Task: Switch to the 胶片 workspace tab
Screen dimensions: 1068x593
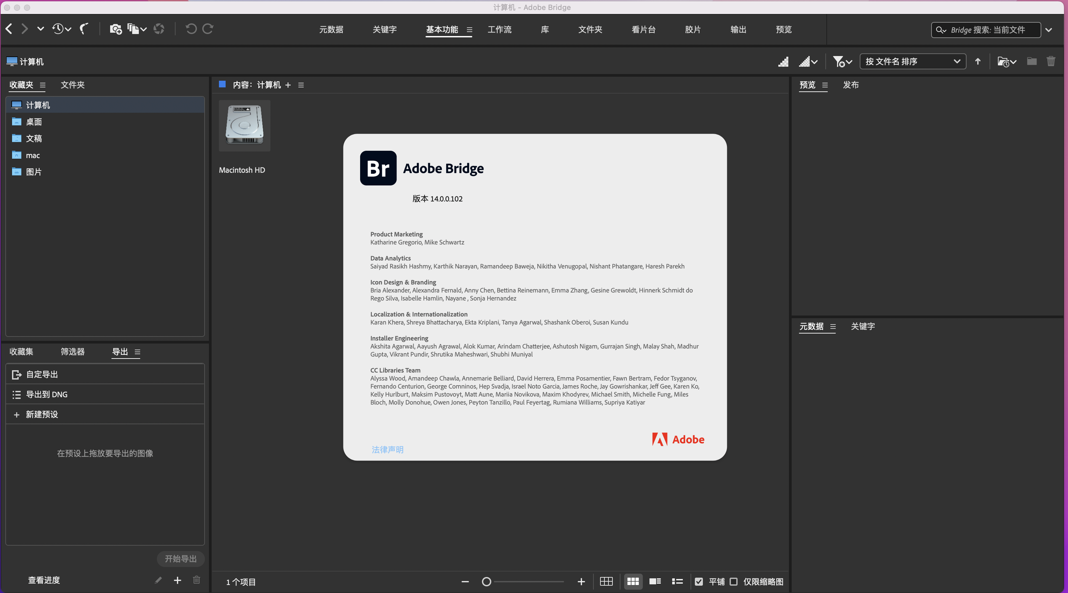Action: (693, 29)
